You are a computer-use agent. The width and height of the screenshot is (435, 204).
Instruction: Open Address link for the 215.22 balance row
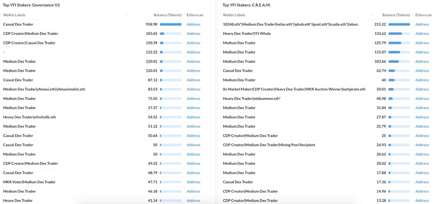coord(422,24)
